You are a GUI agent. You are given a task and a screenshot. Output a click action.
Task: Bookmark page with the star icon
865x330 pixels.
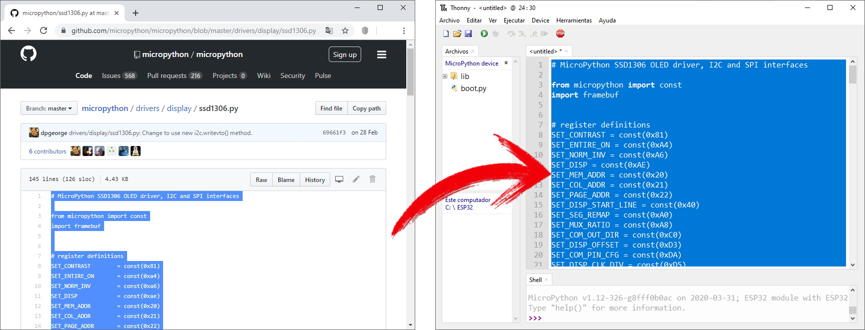coord(345,30)
